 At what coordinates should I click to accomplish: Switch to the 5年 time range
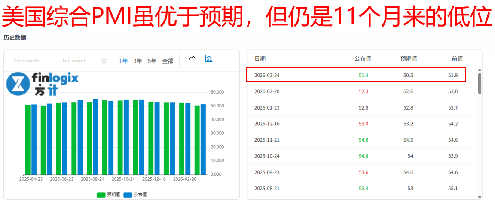point(152,61)
